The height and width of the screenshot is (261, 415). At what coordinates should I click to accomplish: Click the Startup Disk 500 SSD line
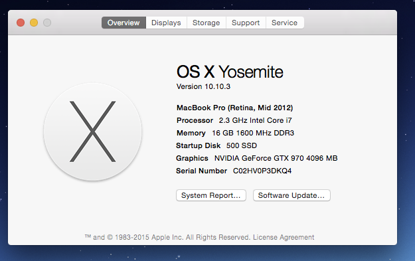point(216,145)
